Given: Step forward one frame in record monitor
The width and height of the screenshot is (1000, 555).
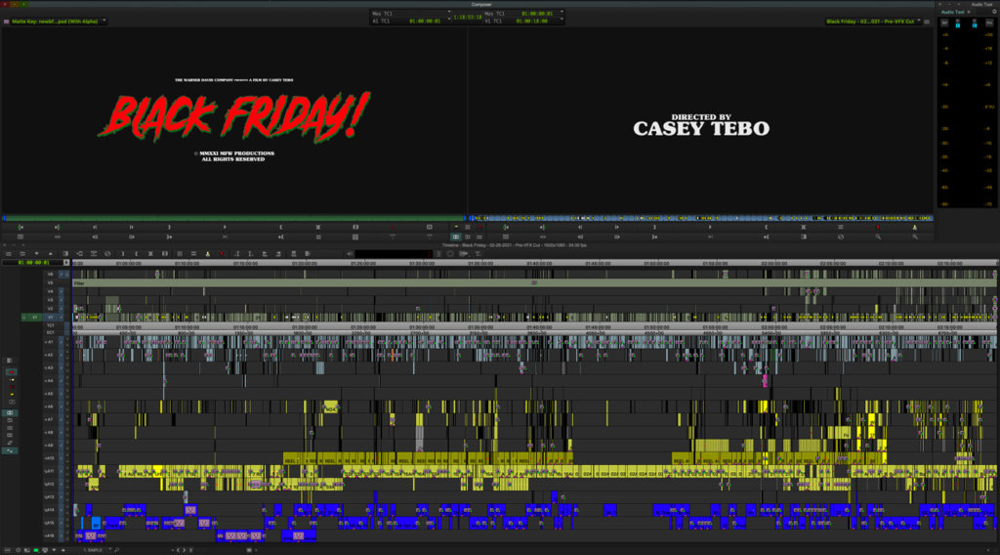Looking at the screenshot, I should [617, 227].
